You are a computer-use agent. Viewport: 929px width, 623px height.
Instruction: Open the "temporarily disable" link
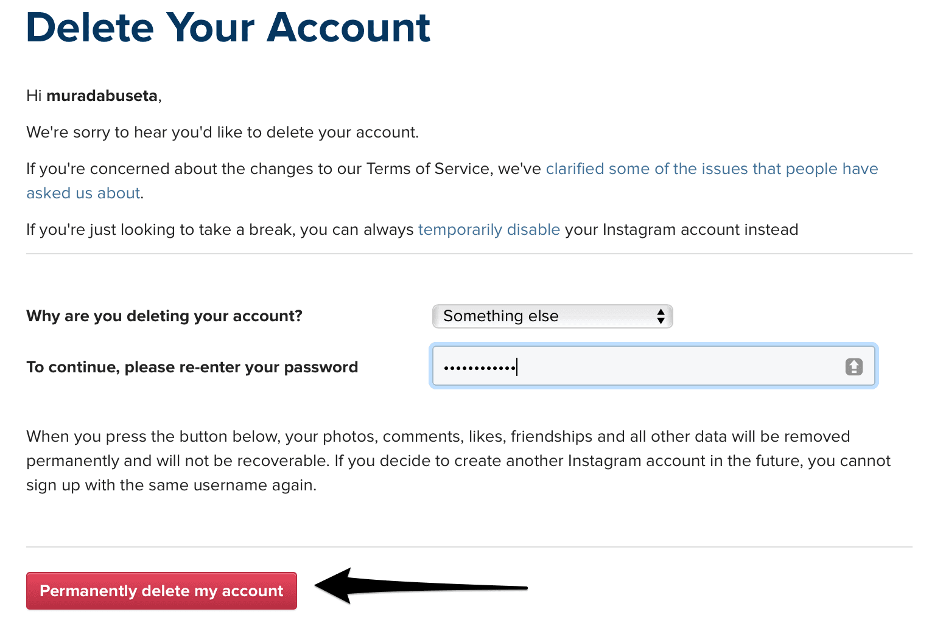[489, 230]
